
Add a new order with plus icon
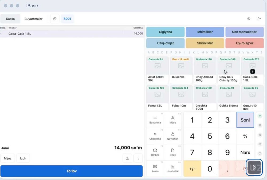point(55,19)
